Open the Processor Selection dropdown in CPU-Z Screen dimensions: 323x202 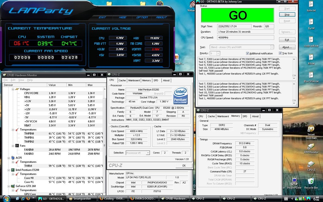click(x=148, y=153)
